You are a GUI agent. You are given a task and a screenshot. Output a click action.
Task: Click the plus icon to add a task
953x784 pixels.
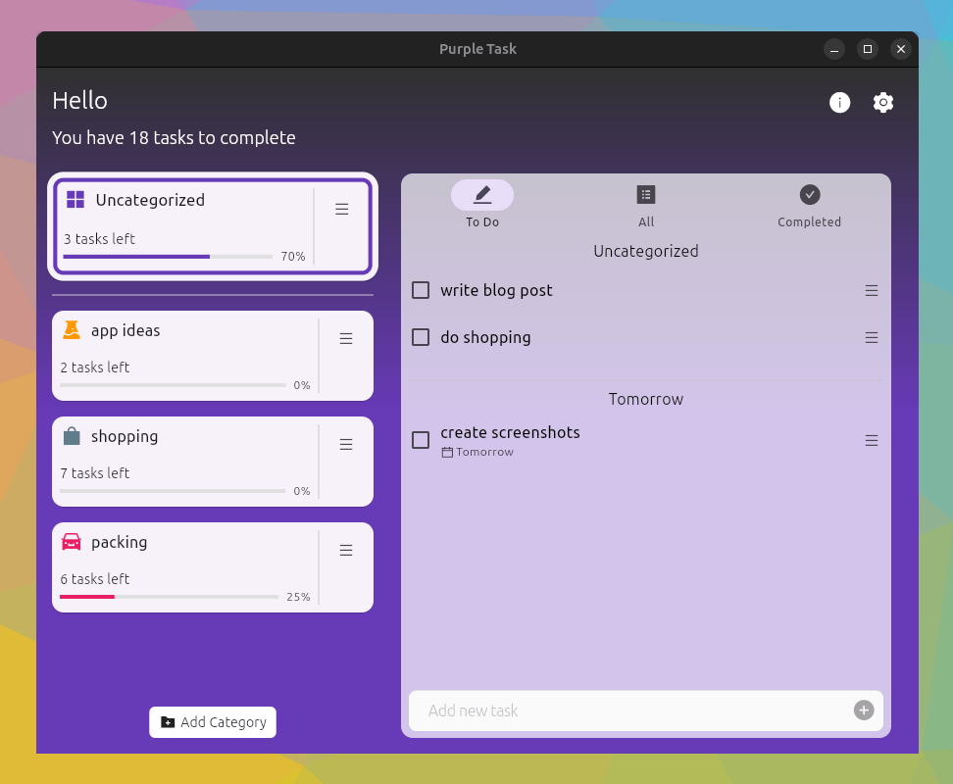click(x=864, y=710)
